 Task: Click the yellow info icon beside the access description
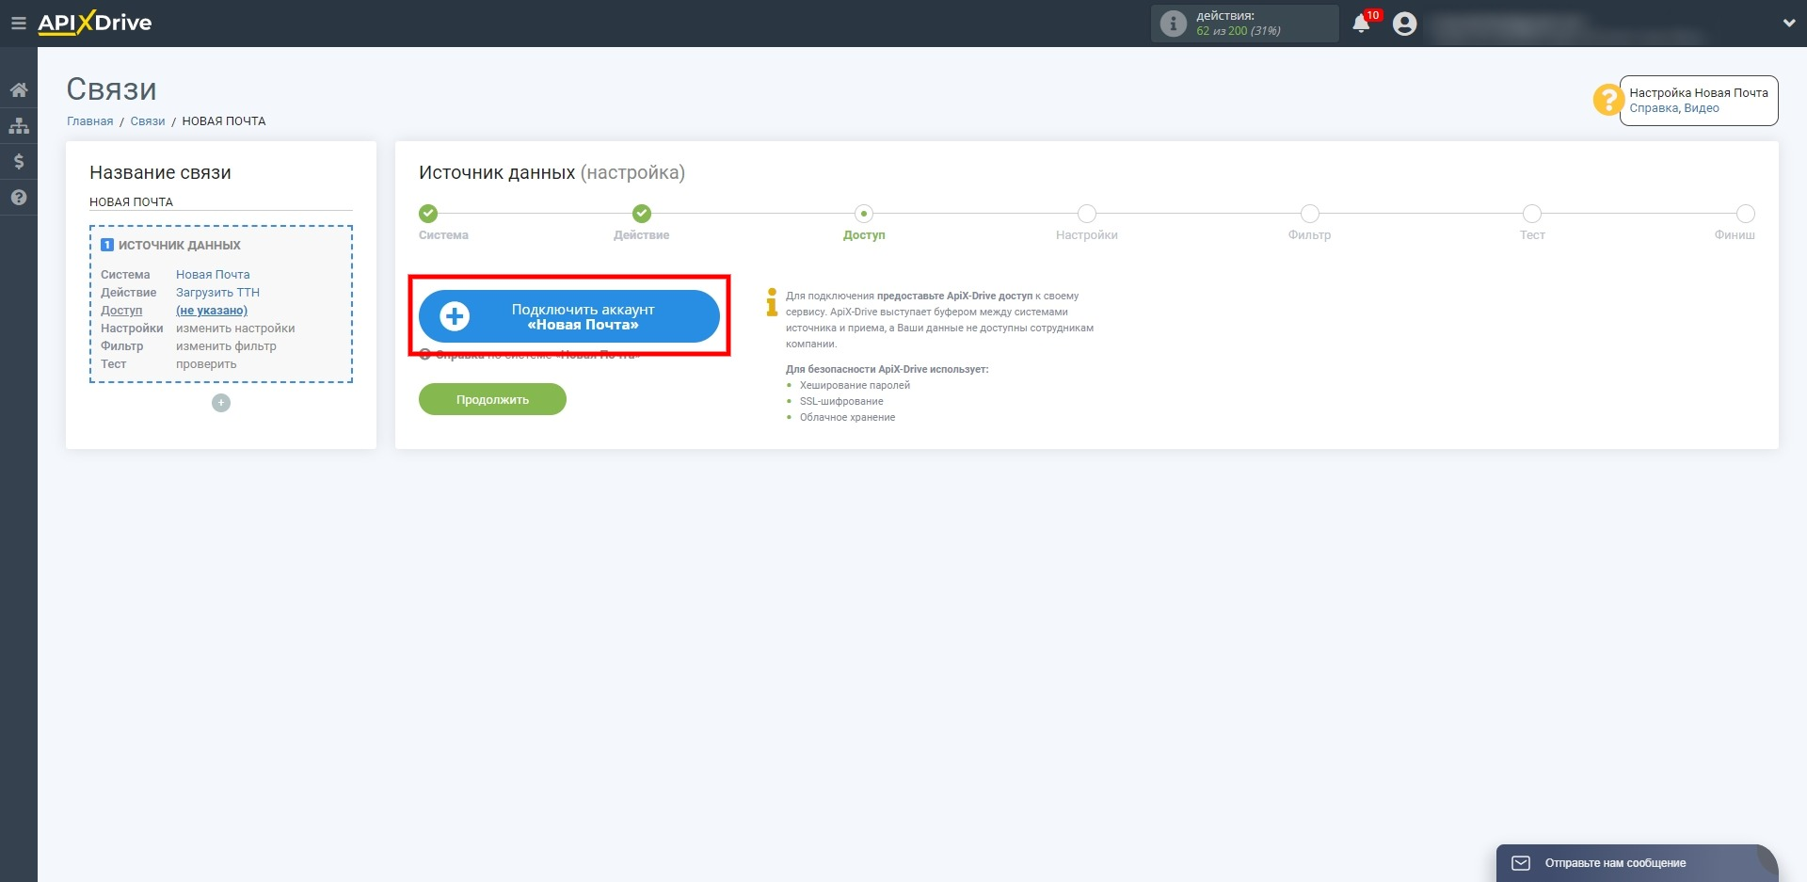click(772, 302)
